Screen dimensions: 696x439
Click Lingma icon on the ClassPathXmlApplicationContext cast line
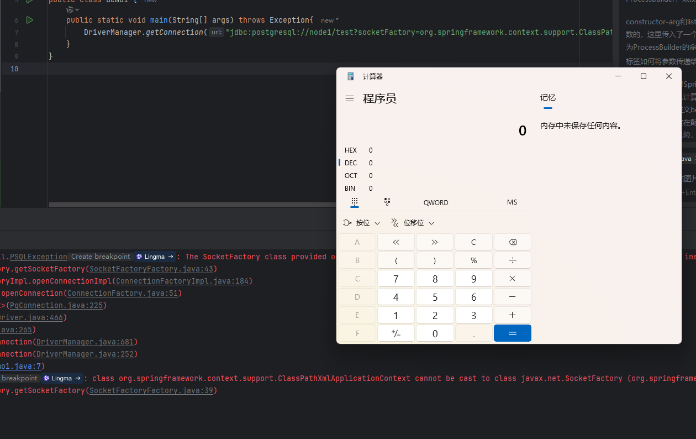46,378
